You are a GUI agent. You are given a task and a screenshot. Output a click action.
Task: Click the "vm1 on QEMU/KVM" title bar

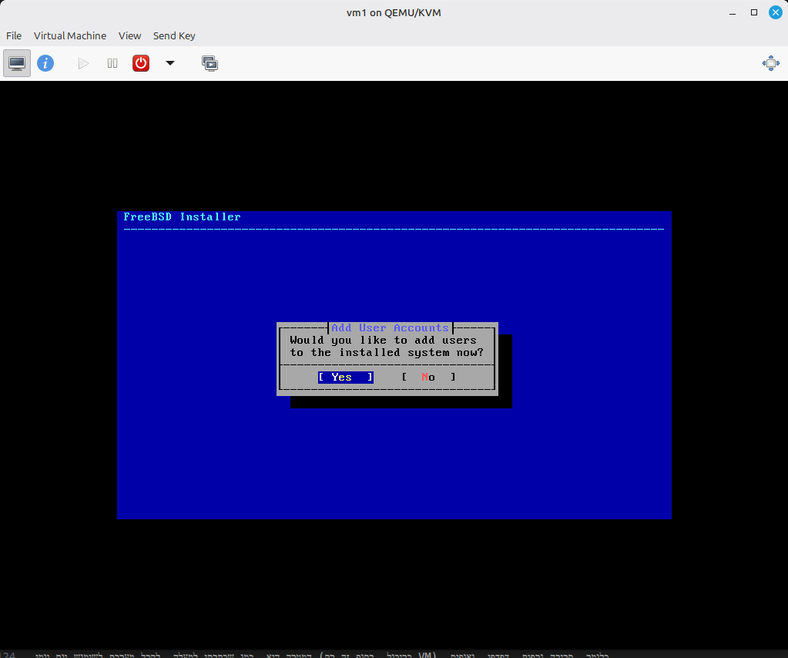coord(394,12)
